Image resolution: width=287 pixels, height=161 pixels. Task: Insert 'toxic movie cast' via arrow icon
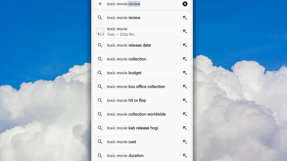[x=185, y=142]
